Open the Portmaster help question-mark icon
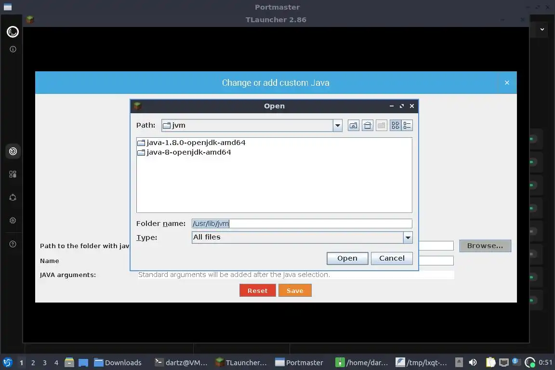The image size is (555, 370). (13, 244)
